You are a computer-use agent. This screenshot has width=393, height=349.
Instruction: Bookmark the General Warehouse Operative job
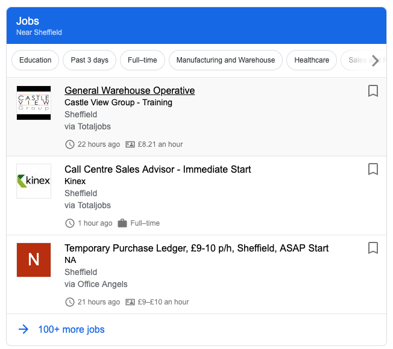click(373, 91)
